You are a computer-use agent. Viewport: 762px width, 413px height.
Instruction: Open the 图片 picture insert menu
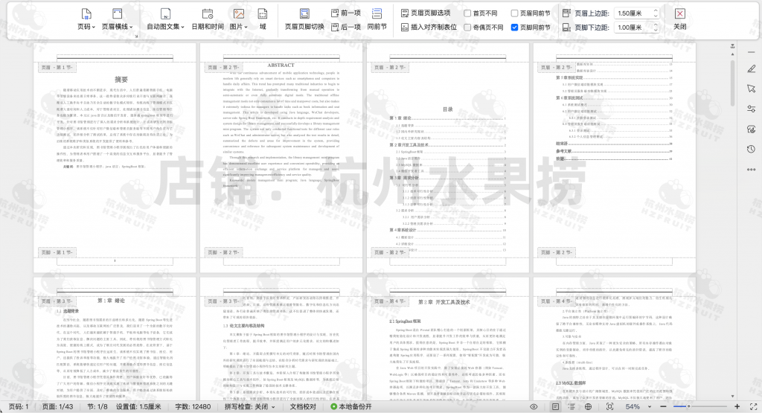coord(239,19)
